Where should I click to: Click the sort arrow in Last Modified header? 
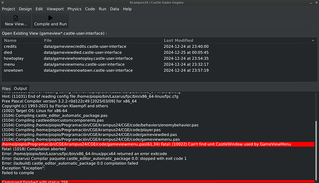tap(313, 41)
